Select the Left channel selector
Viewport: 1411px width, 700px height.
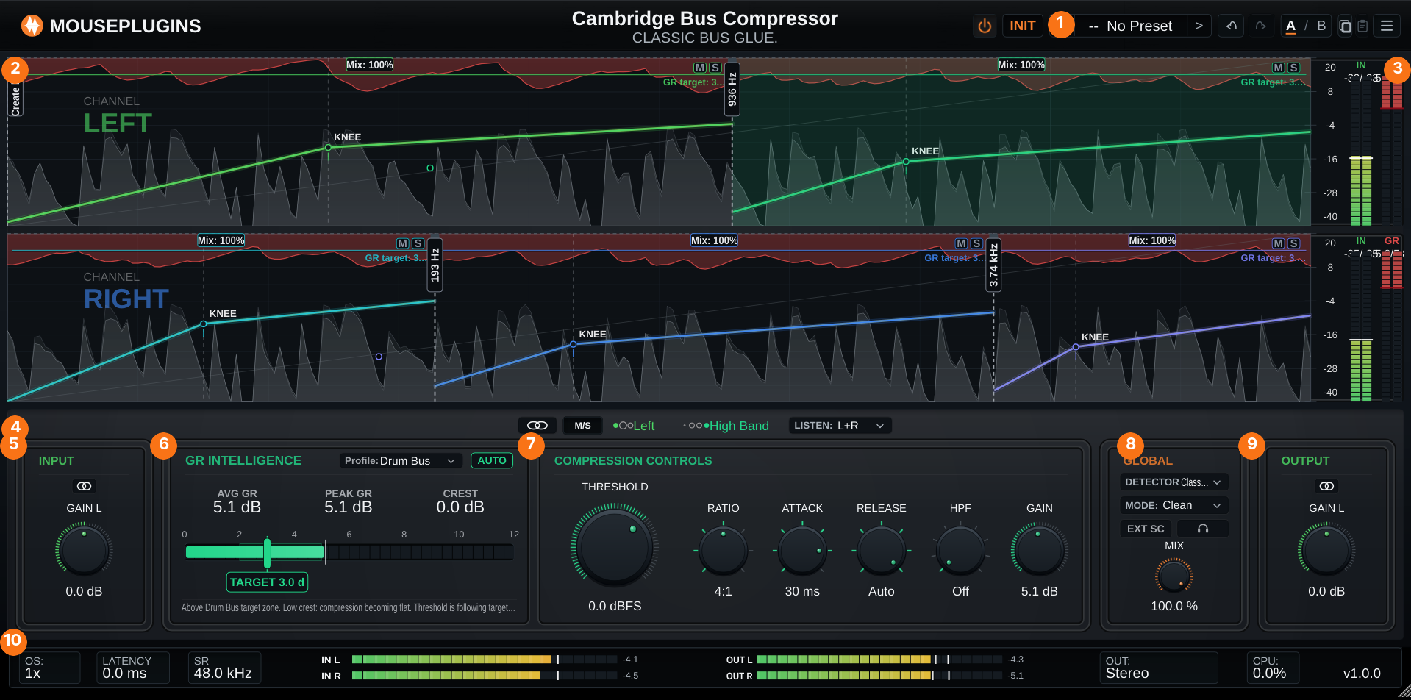[634, 426]
